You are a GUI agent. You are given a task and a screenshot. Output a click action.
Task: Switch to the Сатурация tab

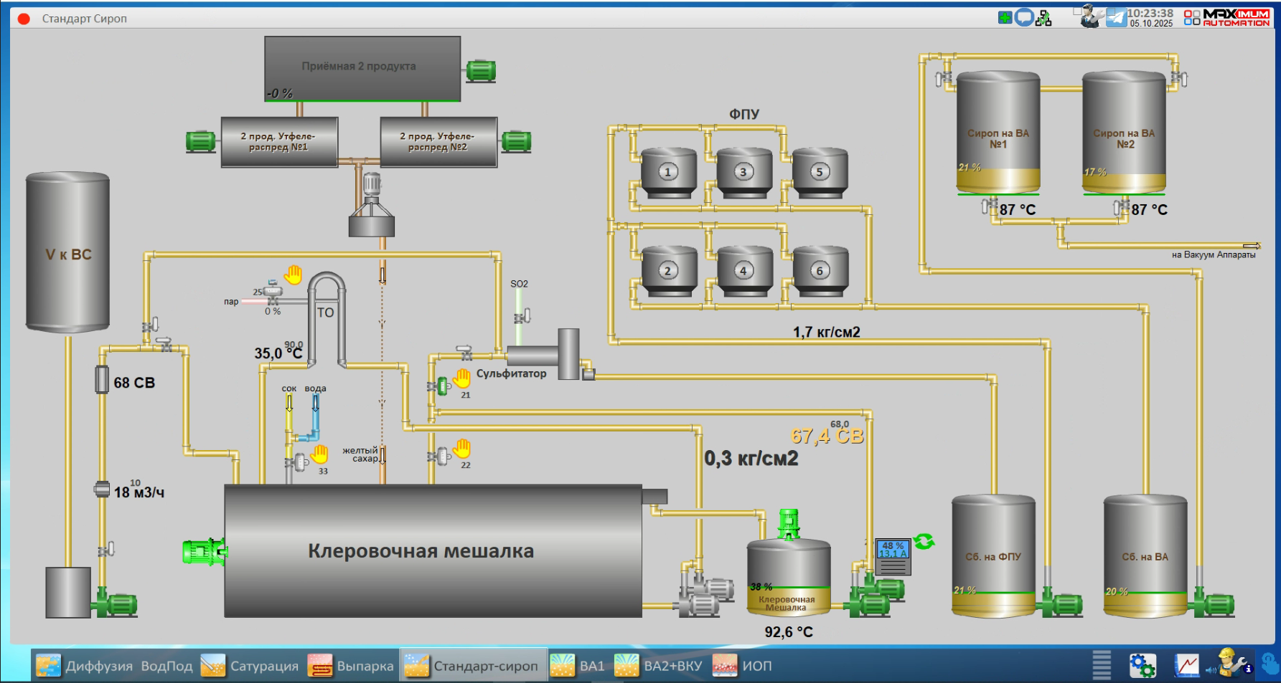click(x=249, y=666)
